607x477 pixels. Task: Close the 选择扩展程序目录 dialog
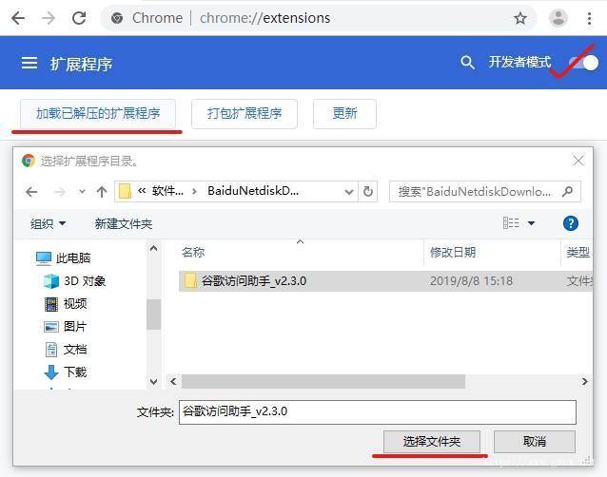click(x=578, y=161)
